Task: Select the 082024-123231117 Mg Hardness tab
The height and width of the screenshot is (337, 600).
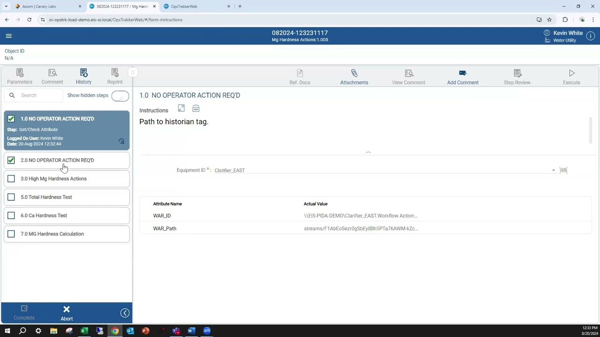Action: coord(121,7)
